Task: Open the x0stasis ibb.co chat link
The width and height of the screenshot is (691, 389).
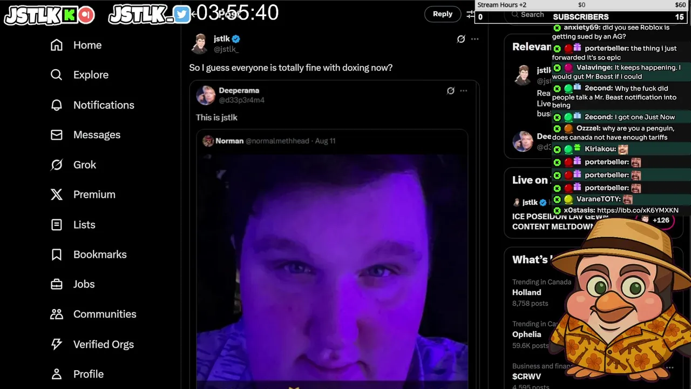Action: 638,210
